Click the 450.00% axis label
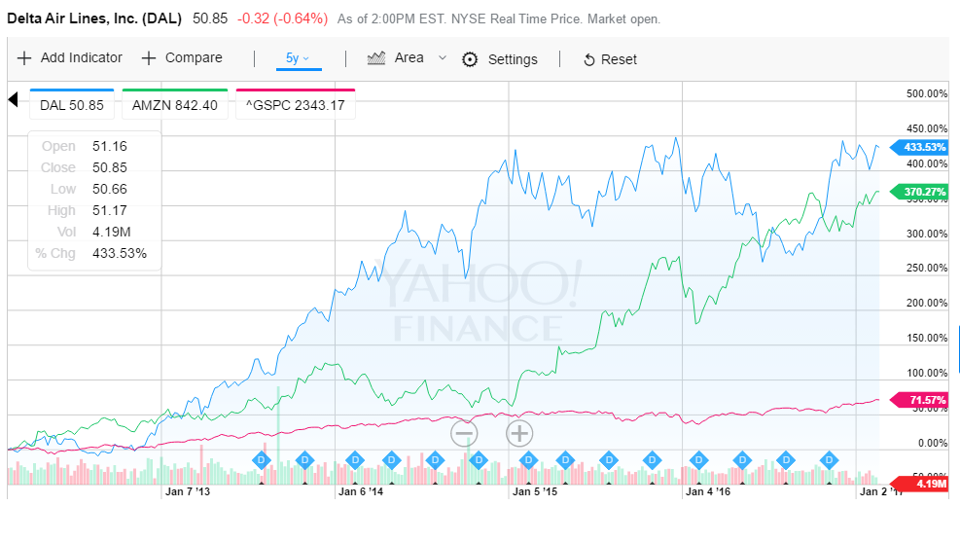This screenshot has width=960, height=542. coord(926,128)
